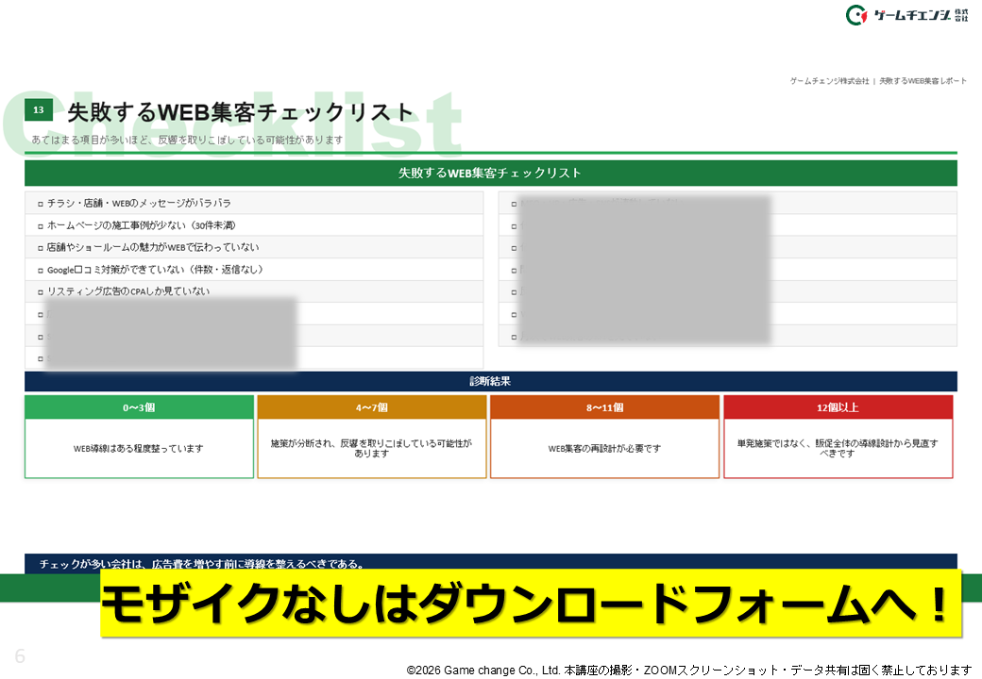Check the box for 店舗やショールームの魅力がWEBで伝わっていない
The width and height of the screenshot is (982, 679).
(41, 248)
